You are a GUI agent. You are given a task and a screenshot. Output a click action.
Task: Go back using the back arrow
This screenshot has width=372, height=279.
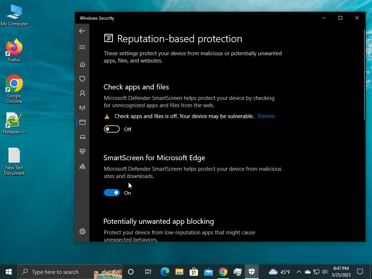click(x=82, y=31)
